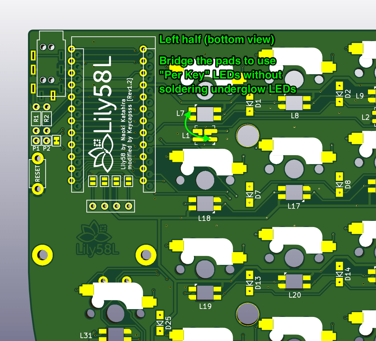Image resolution: width=376 pixels, height=341 pixels.
Task: Click the "Left half (bottom view)" heading
Action: tap(217, 39)
